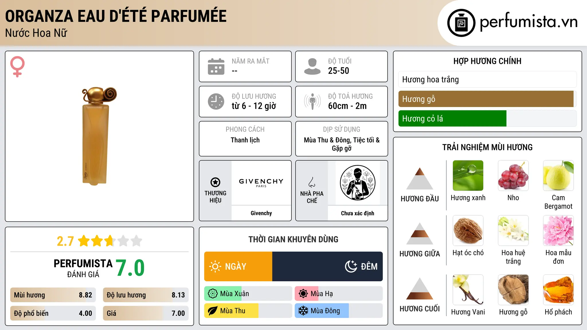The image size is (587, 330).
Task: Click the 7.0 Perfumista rating score
Action: 130,268
